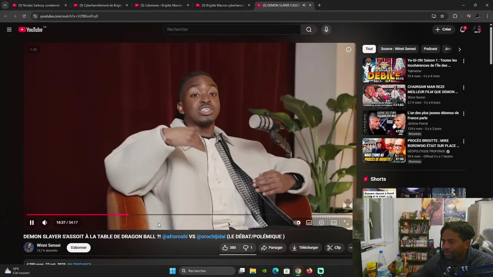Open jeunes détenus de France video thumbnail
493x277 pixels.
pyautogui.click(x=384, y=123)
